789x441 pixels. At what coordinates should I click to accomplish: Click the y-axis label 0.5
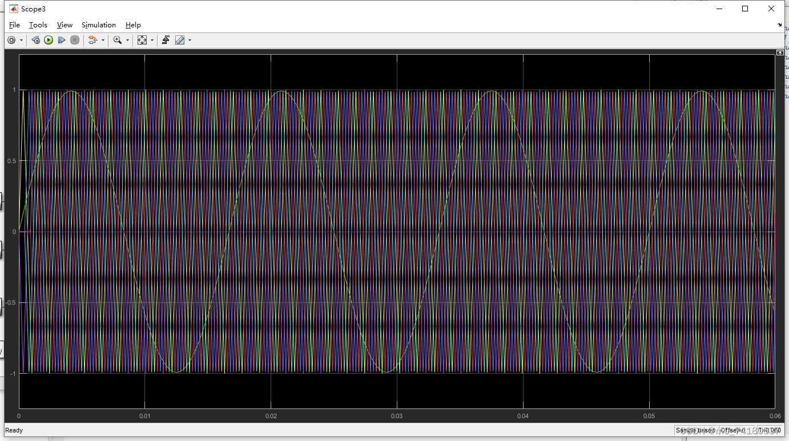click(12, 161)
